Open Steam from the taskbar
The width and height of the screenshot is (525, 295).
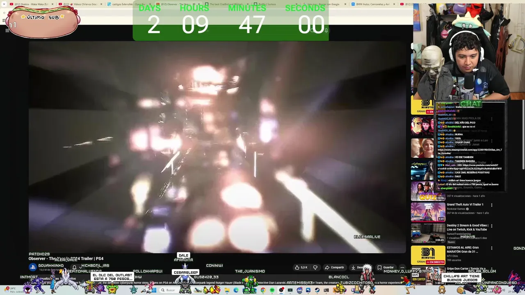tap(317, 290)
